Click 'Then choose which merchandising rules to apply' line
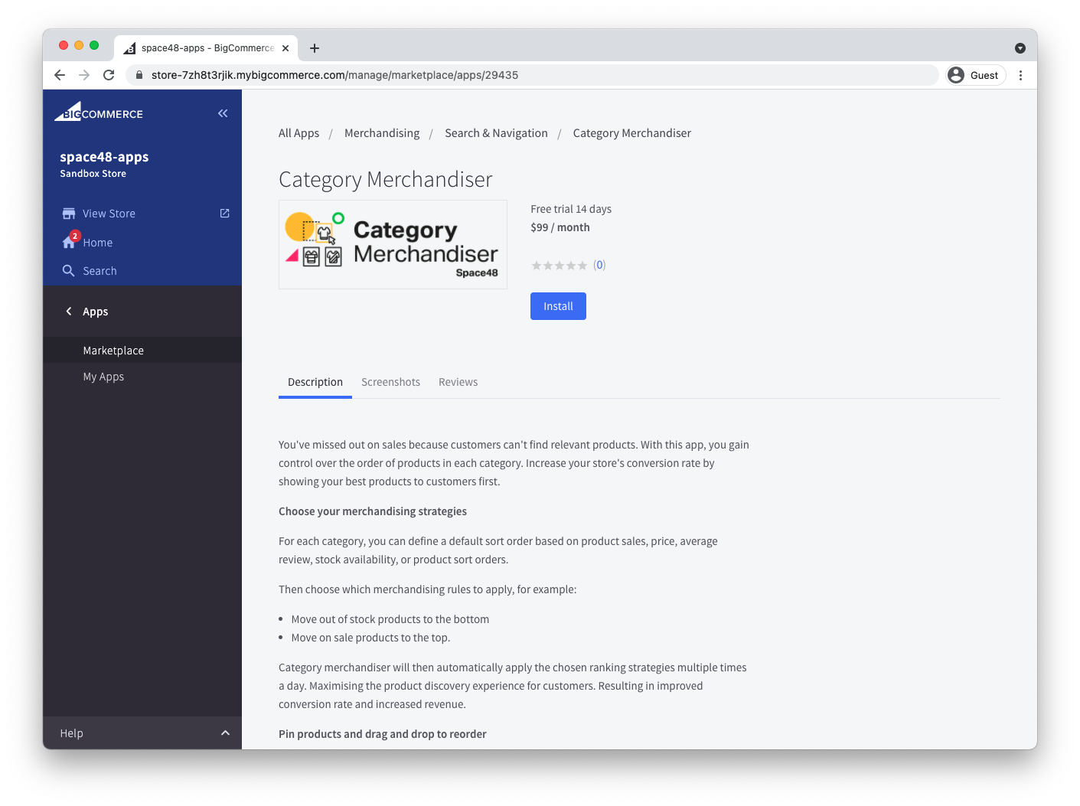 (427, 589)
